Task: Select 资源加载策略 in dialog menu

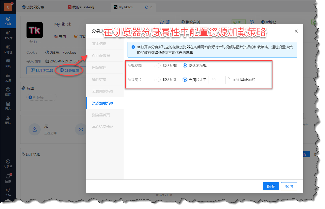Action: [105, 103]
